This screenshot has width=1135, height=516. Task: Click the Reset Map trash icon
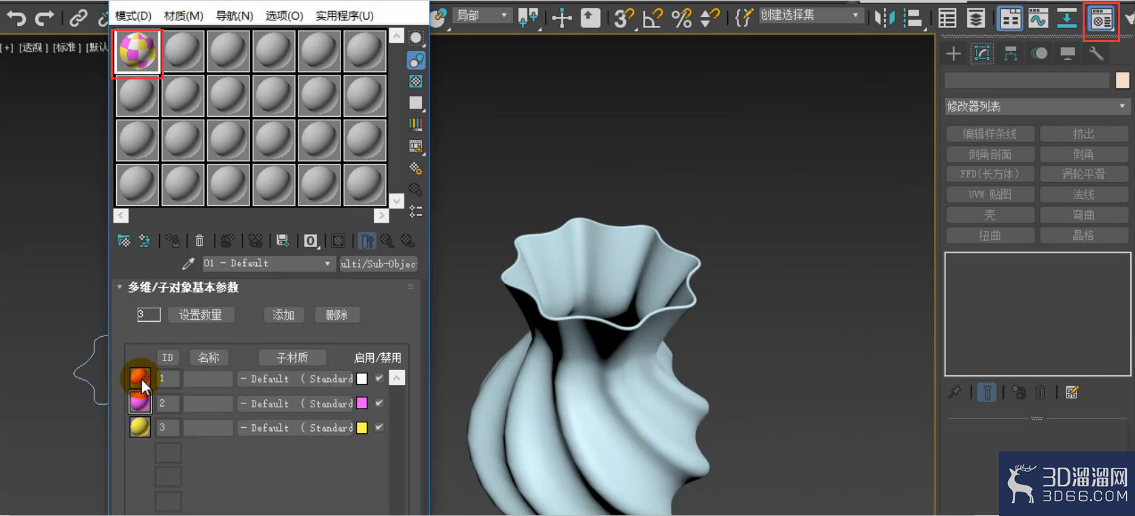click(x=199, y=240)
